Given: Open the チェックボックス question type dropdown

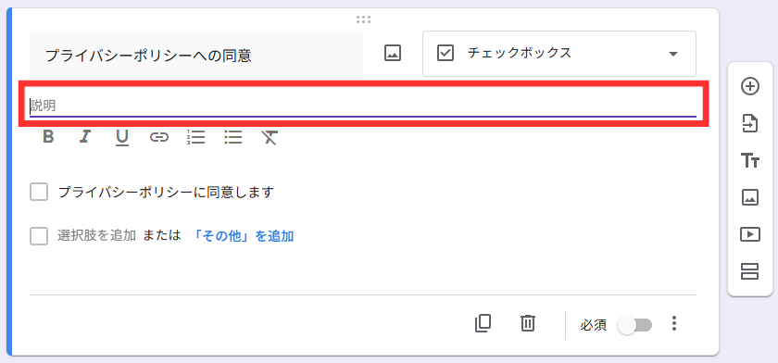Looking at the screenshot, I should [559, 54].
